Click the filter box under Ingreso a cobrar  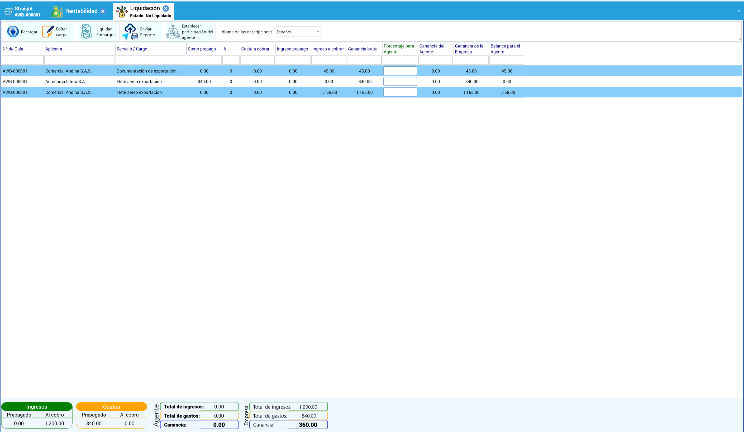tap(329, 60)
